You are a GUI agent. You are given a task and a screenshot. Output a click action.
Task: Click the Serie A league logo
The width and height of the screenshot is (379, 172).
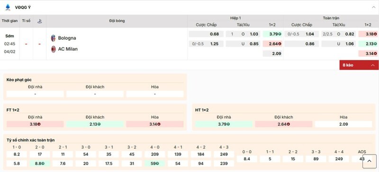coord(8,7)
